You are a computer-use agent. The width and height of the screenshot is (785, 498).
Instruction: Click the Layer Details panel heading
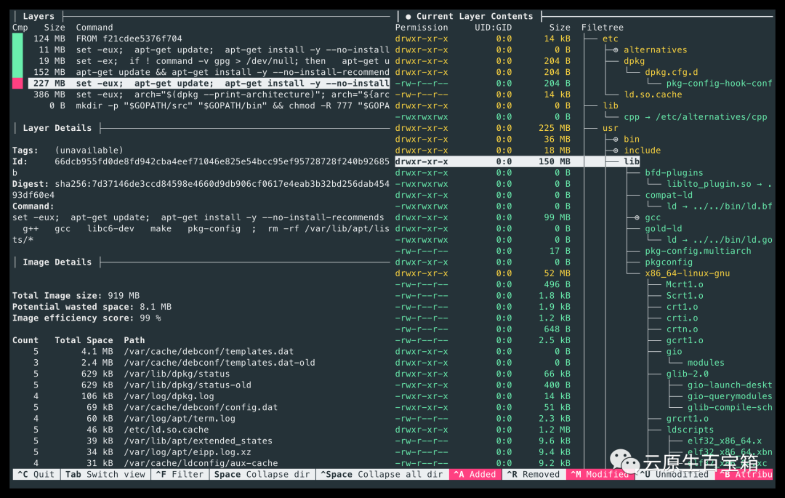57,128
